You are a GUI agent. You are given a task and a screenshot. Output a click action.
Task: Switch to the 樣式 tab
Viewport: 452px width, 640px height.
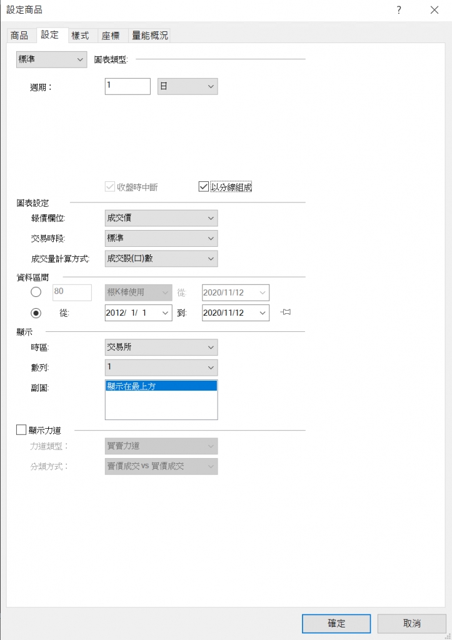(x=80, y=36)
